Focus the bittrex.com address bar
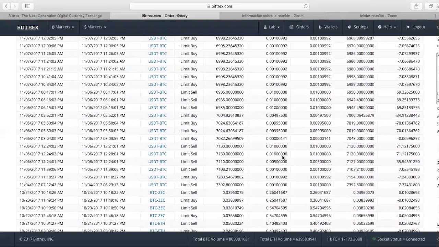 tap(219, 6)
